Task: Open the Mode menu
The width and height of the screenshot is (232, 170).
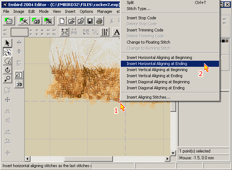Action: 44,11
